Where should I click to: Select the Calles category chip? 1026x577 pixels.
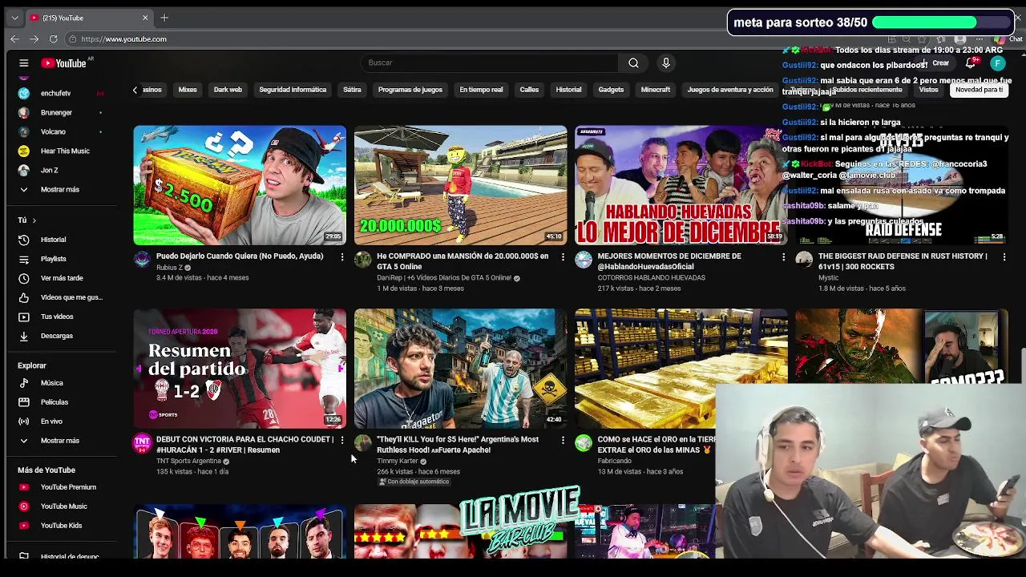(x=529, y=90)
